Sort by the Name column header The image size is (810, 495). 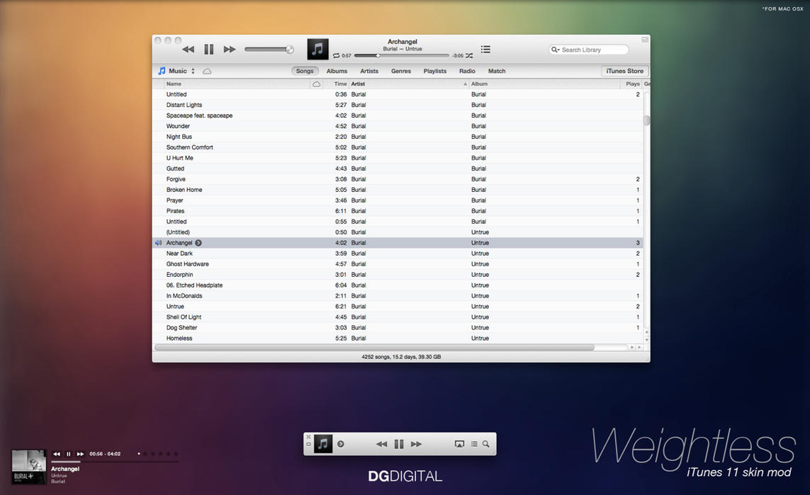pyautogui.click(x=237, y=84)
